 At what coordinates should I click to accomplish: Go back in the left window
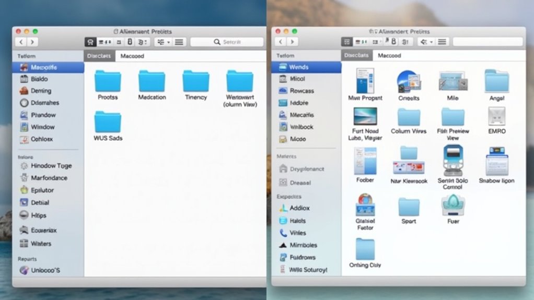[x=21, y=42]
